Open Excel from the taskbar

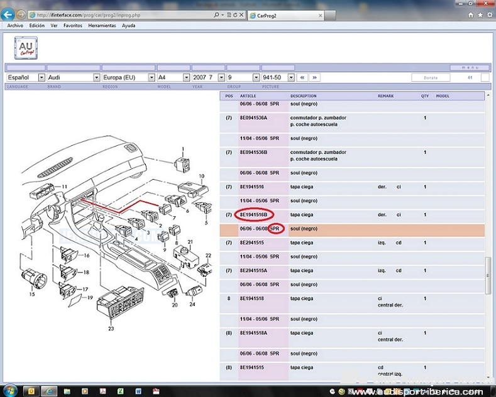click(x=121, y=391)
